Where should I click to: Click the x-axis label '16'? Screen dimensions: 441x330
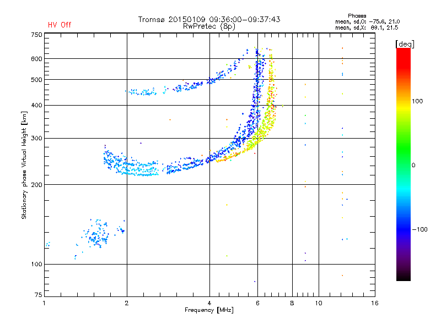375,303
